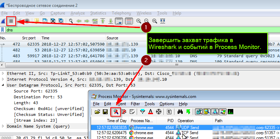Viewport: 280px width, 139px height.
Task: Toggle Process Monitor process and thread activity
Action: 223,112
